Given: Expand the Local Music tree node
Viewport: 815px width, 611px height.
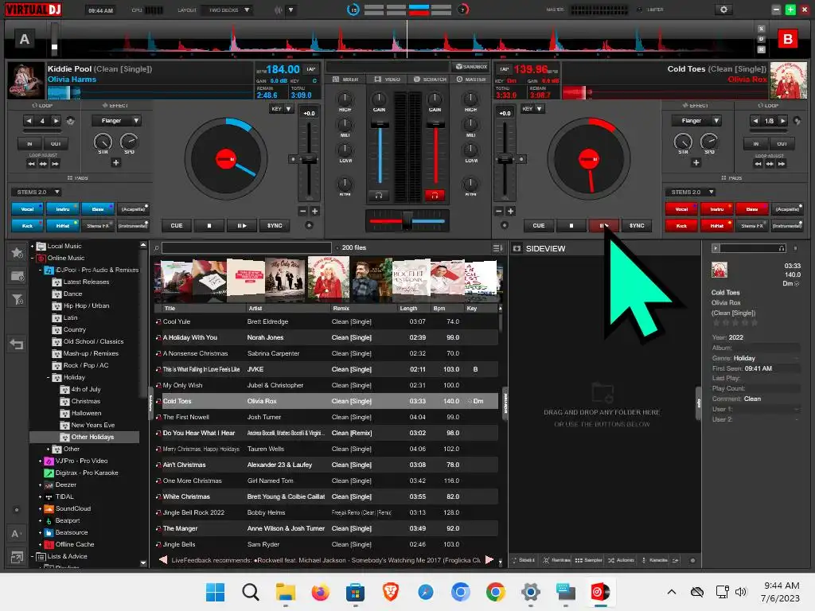Looking at the screenshot, I should coord(32,247).
